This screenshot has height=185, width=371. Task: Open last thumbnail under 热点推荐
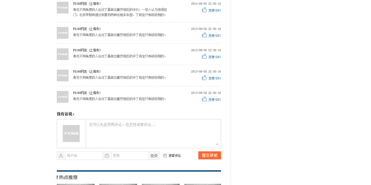click(x=202, y=184)
